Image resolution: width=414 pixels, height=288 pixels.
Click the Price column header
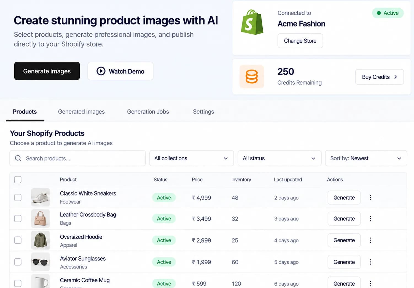(x=197, y=180)
